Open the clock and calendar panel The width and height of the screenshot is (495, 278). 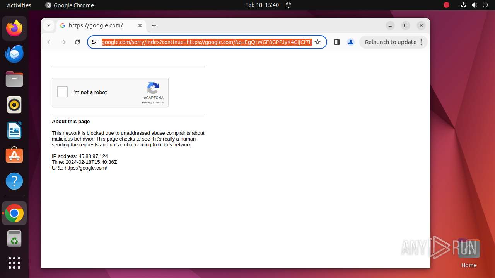262,5
